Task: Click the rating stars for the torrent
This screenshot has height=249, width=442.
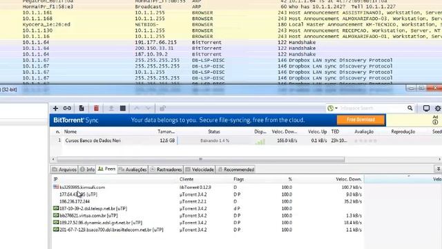Action: click(365, 140)
